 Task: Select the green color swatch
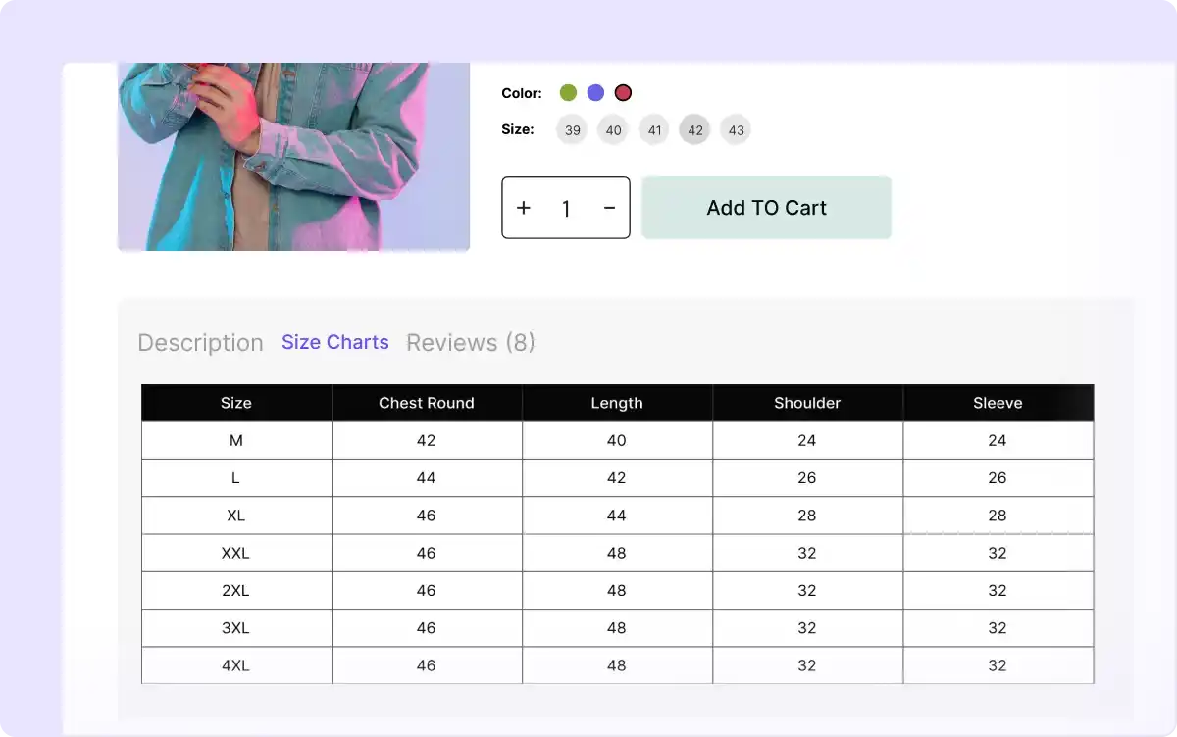pos(568,91)
